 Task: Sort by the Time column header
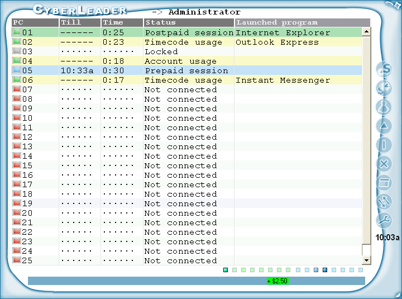coord(122,22)
